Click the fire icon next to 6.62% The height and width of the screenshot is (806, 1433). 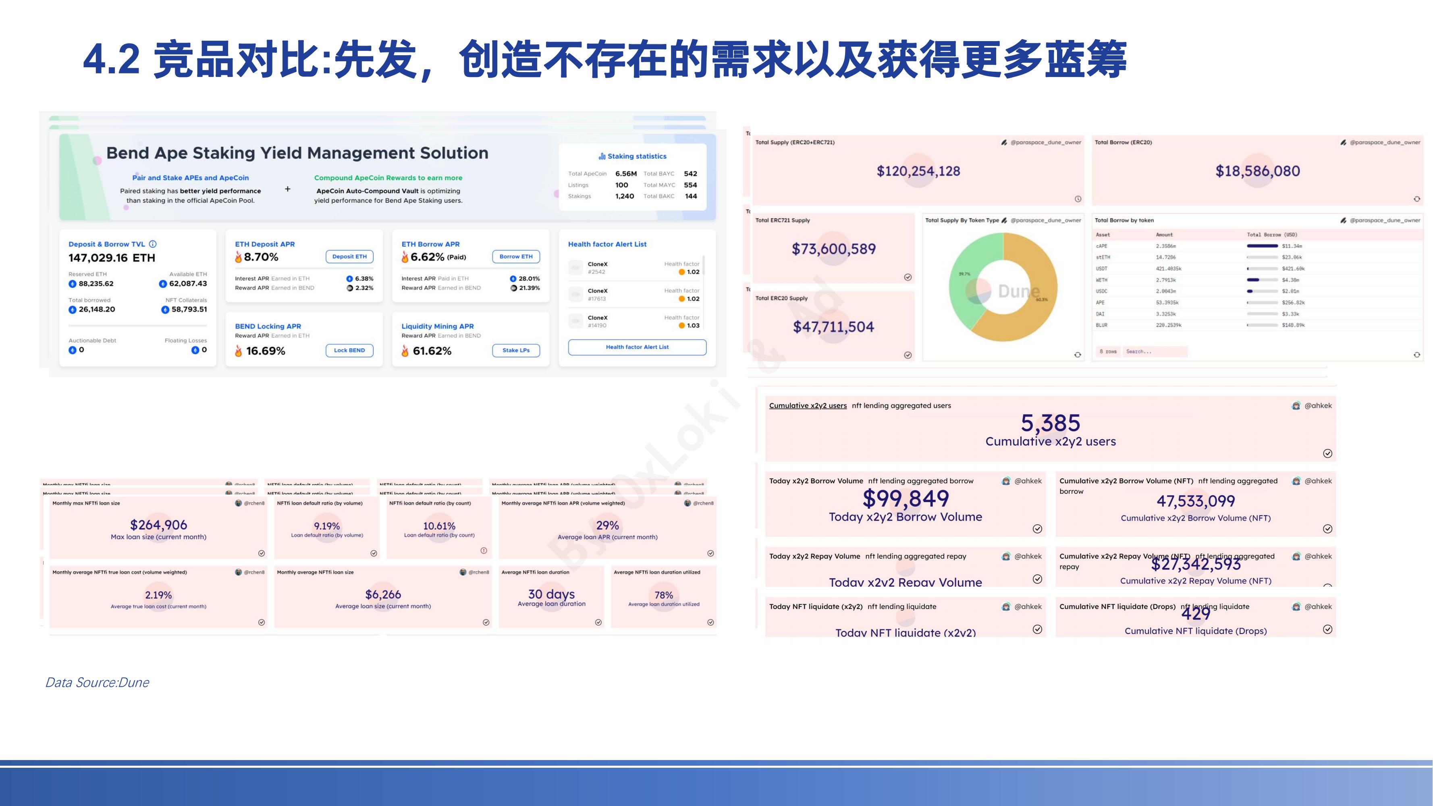(x=405, y=257)
